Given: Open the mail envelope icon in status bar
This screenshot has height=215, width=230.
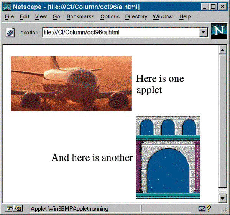Looking at the screenshot, I should (x=202, y=209).
